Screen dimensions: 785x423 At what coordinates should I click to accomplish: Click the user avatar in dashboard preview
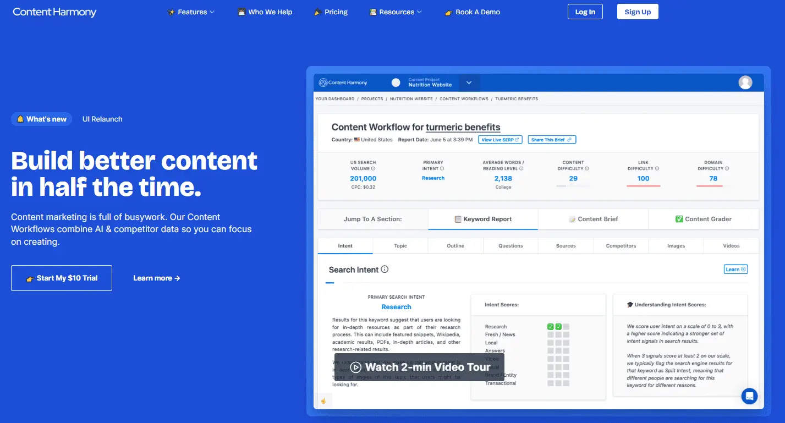[745, 83]
